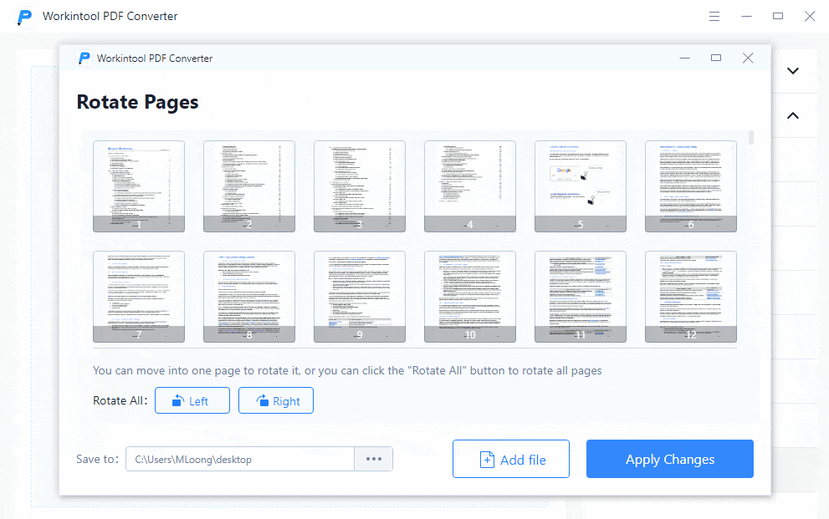Maximize the Rotate Pages dialog
Screen dimensions: 829x519
(716, 58)
